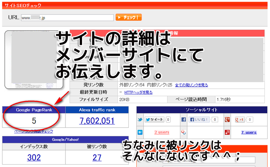Click the Google PageRank header
Image resolution: width=270 pixels, height=167 pixels.
point(34,110)
